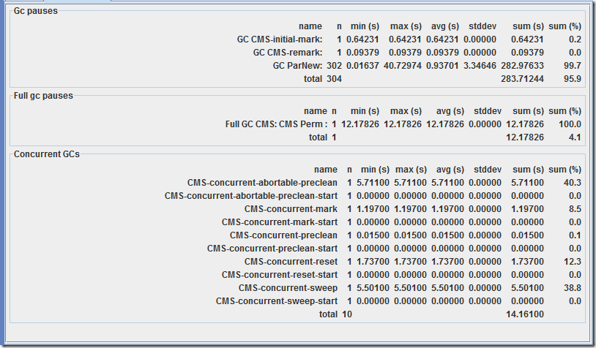The width and height of the screenshot is (596, 348).
Task: Click the GC CMS-remark row name
Action: point(287,53)
